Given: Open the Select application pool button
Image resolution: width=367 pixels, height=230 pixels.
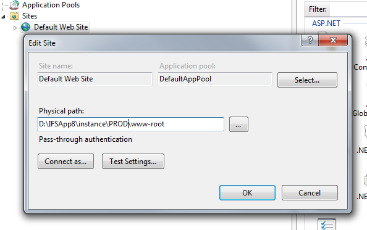Looking at the screenshot, I should pos(307,80).
